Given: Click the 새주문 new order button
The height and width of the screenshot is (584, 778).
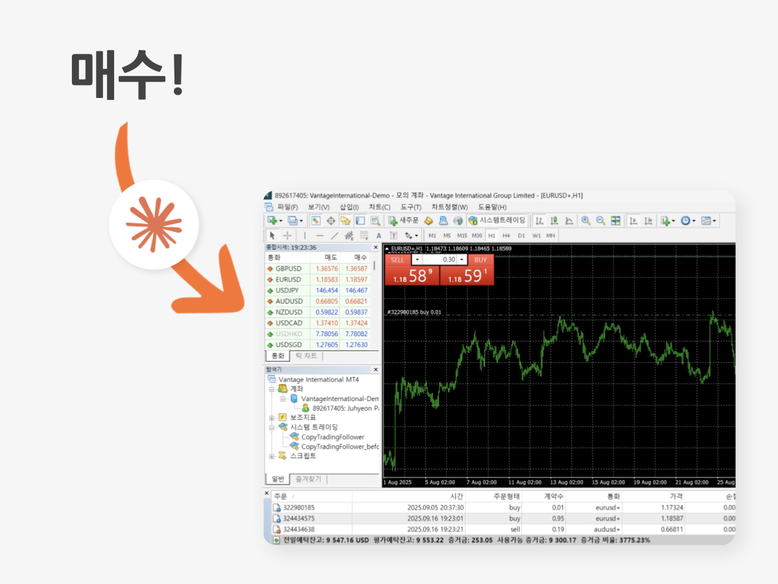Looking at the screenshot, I should pyautogui.click(x=403, y=221).
